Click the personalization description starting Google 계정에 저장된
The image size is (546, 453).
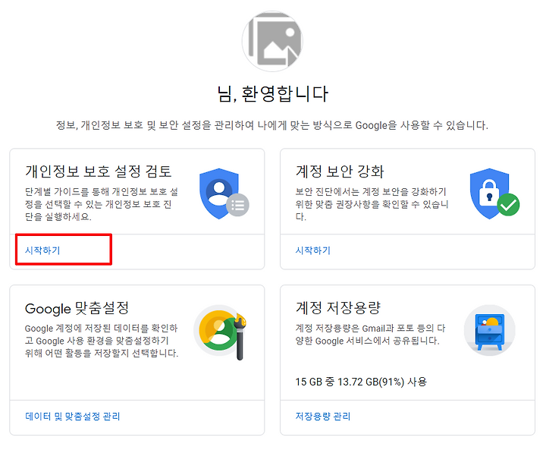pos(102,341)
